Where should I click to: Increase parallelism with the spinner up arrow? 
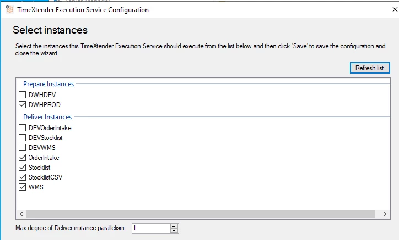coord(174,226)
